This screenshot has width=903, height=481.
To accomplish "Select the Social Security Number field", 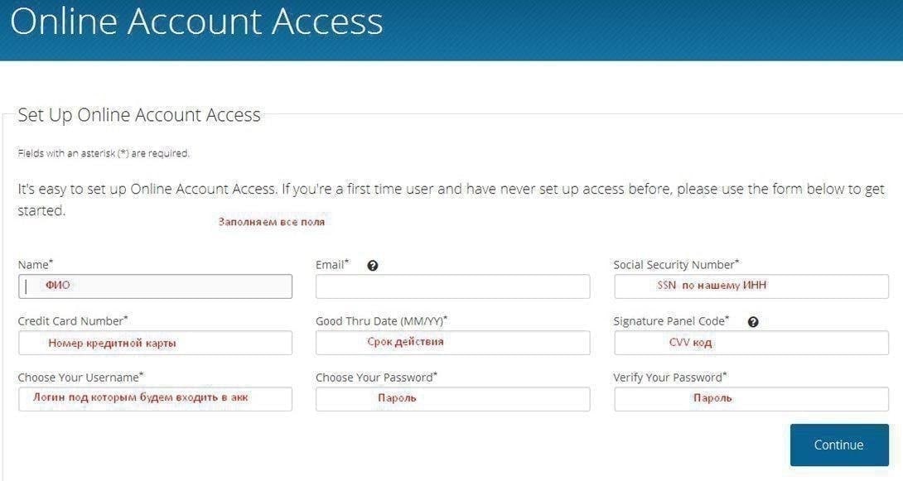I will coord(751,286).
